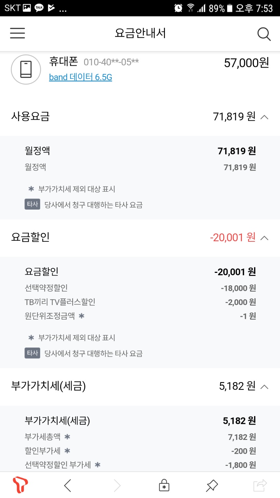The width and height of the screenshot is (280, 498).
Task: Collapse the 요금할인 section
Action: pos(264,238)
